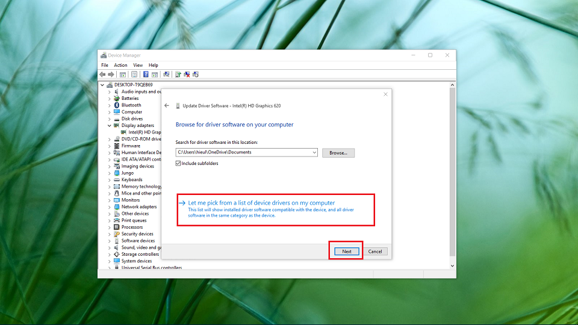Click Let me pick from a list link

(261, 203)
